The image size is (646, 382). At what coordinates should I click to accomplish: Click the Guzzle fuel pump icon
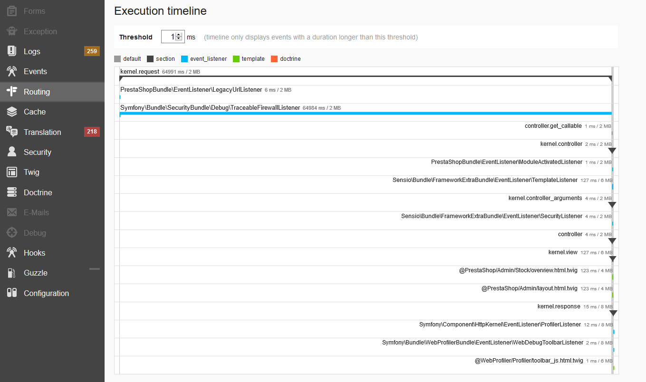coord(12,273)
